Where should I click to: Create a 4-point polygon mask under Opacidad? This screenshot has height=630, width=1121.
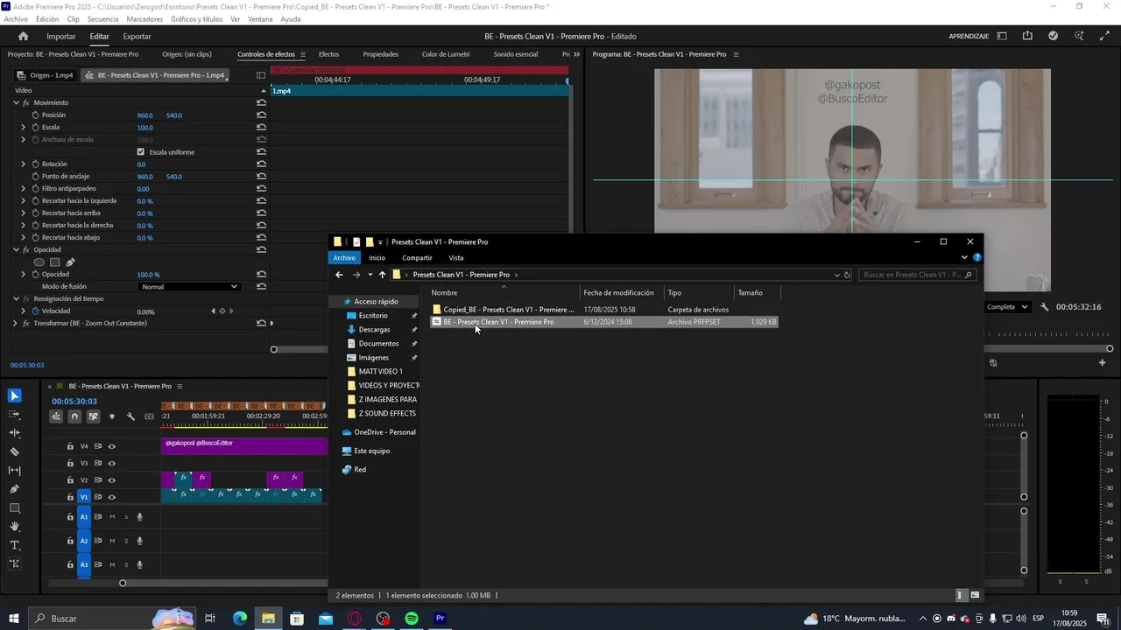(54, 262)
